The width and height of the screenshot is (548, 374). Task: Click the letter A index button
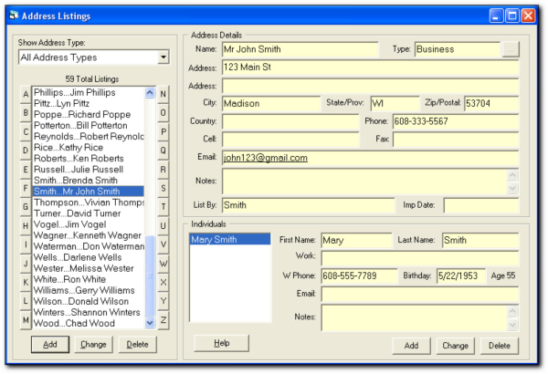25,94
